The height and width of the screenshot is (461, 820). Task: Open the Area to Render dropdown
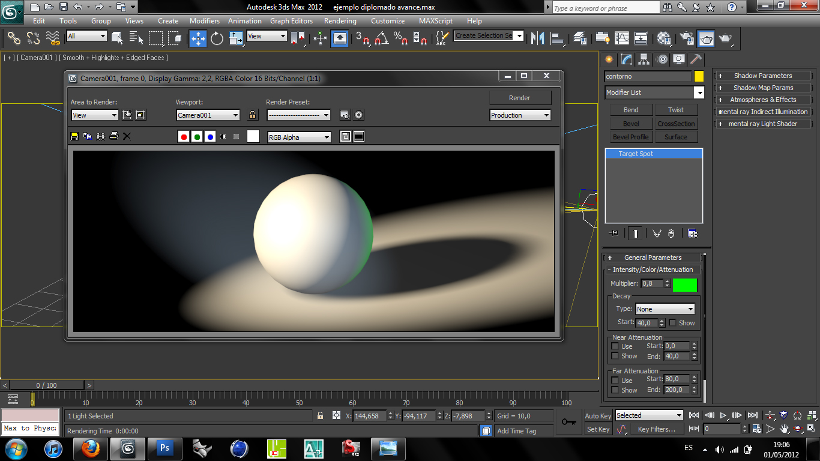pos(94,115)
